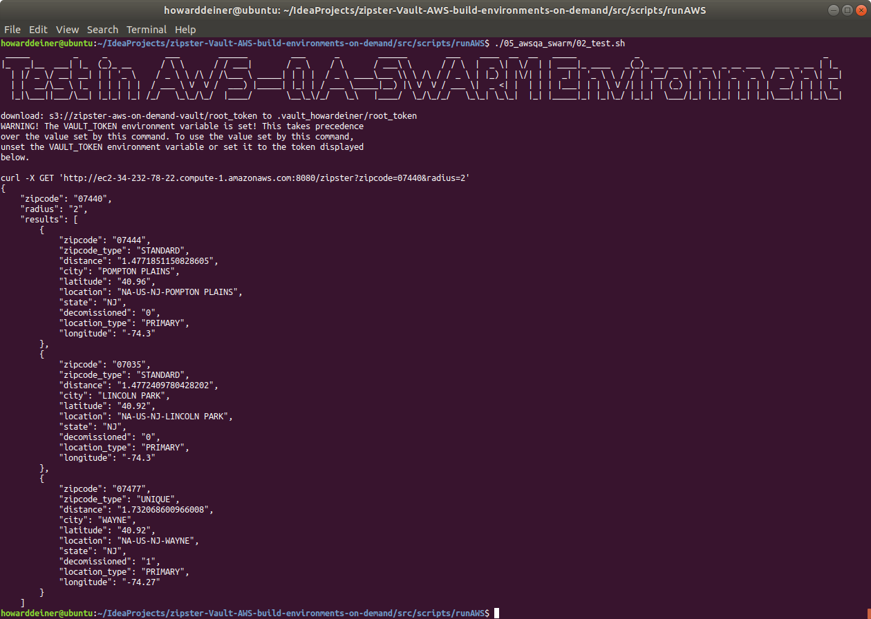871x619 pixels.
Task: Click the "decomissioned": "1" line
Action: click(x=109, y=562)
